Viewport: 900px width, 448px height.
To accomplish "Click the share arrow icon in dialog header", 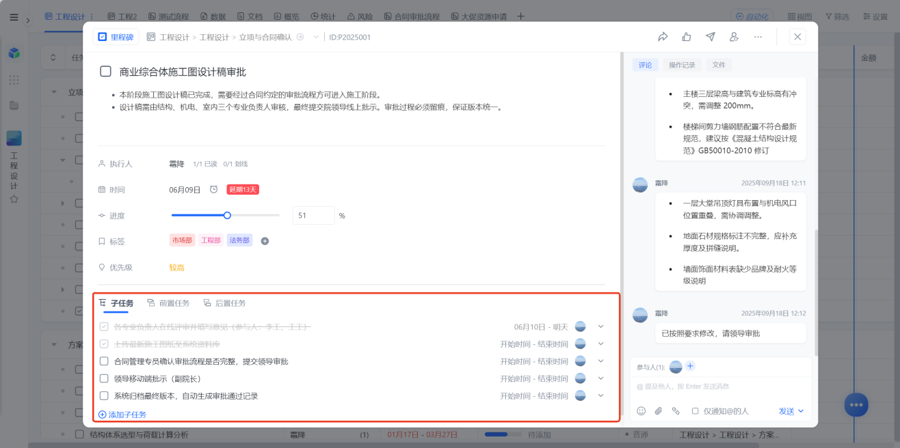I will point(663,37).
